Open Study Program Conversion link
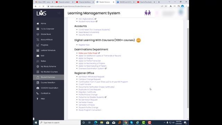222x125 pixels. point(90,110)
